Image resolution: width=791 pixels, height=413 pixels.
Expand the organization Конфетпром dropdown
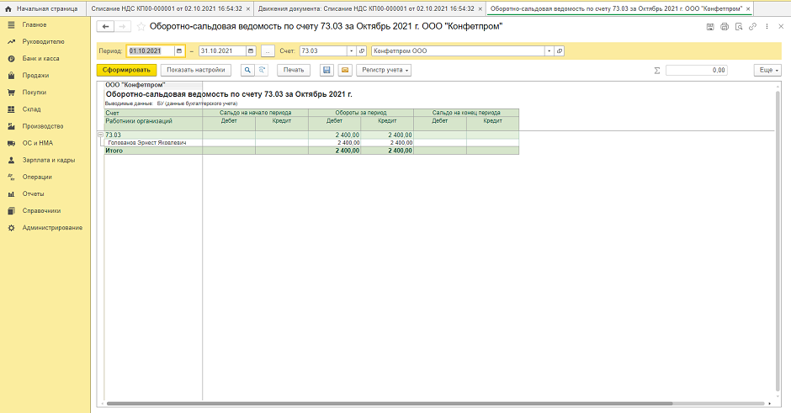[x=549, y=50]
